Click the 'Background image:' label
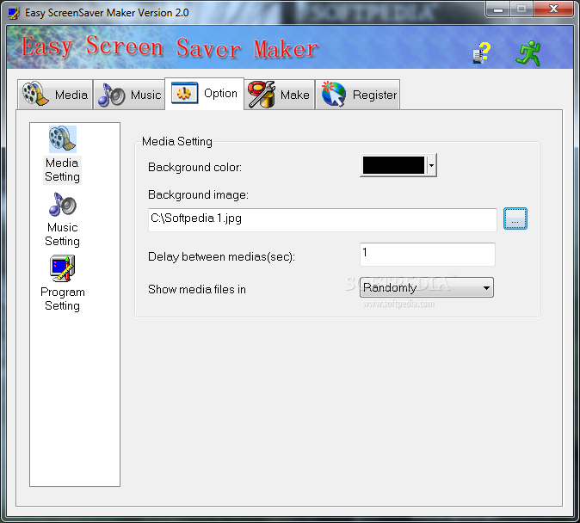Image resolution: width=580 pixels, height=523 pixels. tap(198, 194)
